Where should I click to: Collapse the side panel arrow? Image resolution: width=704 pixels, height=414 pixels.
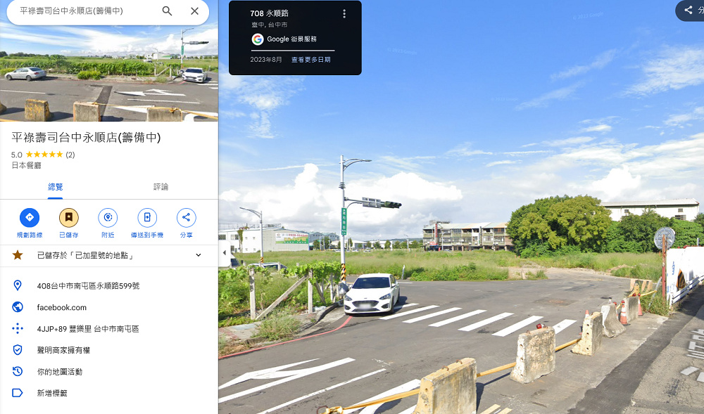pos(225,253)
